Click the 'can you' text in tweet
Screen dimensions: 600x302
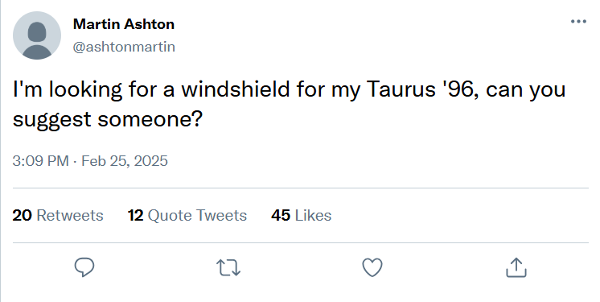[526, 90]
